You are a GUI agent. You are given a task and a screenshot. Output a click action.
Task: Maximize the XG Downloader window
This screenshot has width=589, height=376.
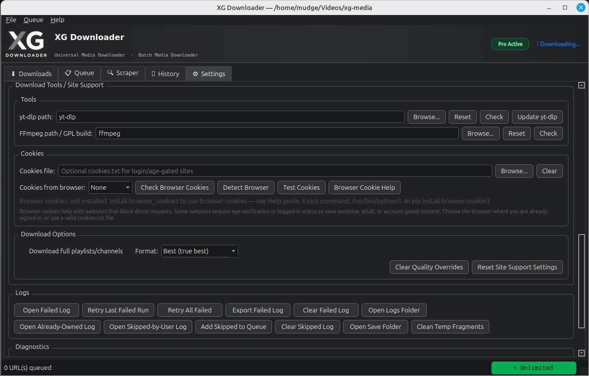click(564, 8)
